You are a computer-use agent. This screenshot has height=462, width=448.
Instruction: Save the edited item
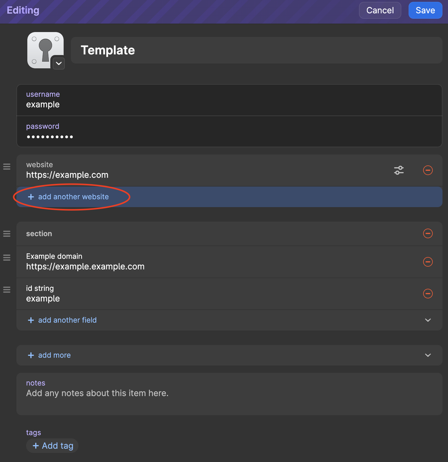coord(425,10)
